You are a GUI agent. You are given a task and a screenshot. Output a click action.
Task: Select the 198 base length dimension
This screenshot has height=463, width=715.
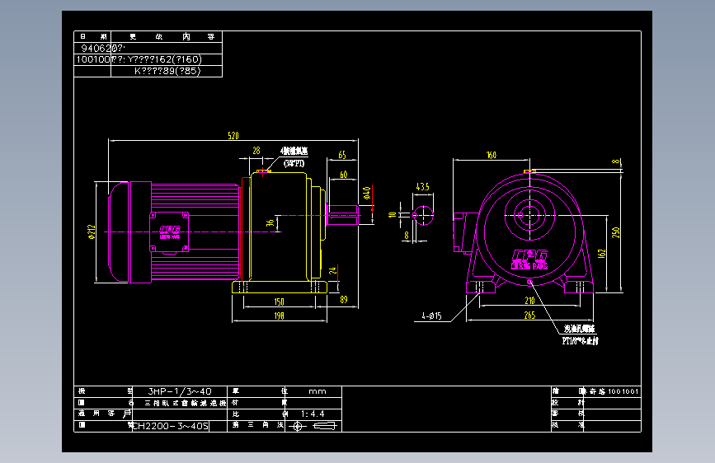pyautogui.click(x=279, y=316)
